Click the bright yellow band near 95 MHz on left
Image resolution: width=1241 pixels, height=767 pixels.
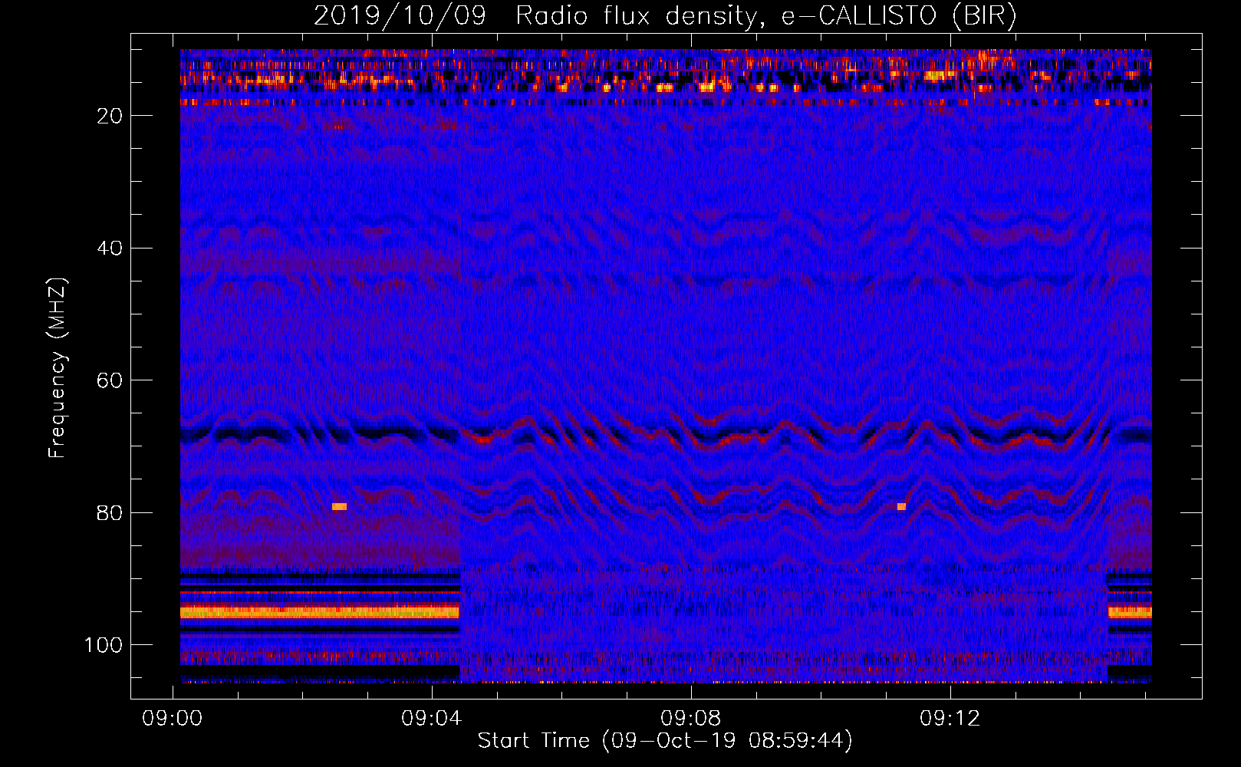(319, 612)
